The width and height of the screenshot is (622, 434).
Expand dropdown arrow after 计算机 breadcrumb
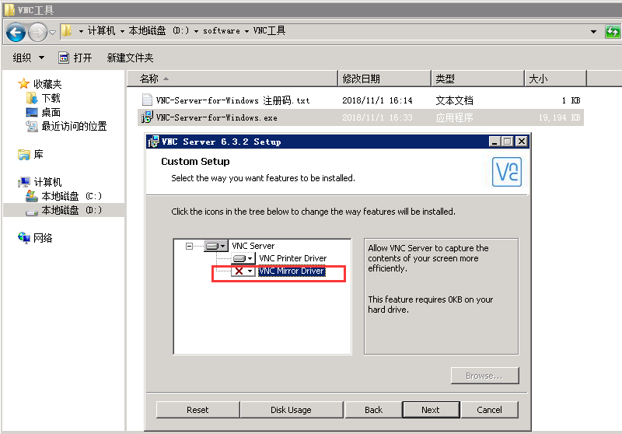[x=122, y=31]
